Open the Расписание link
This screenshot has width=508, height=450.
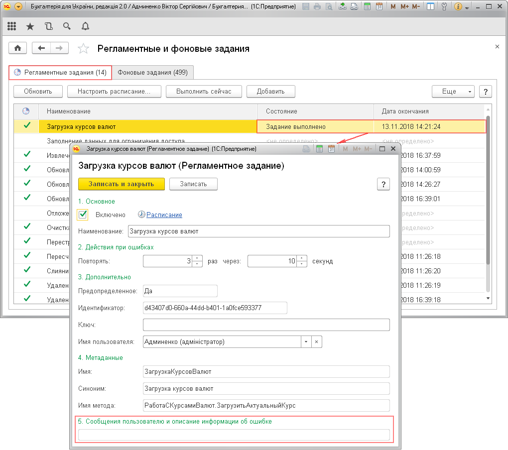coord(164,215)
